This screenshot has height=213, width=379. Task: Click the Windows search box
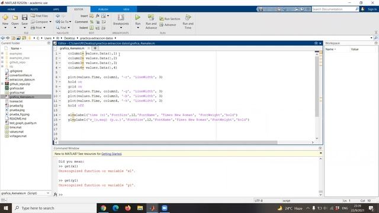54,208
